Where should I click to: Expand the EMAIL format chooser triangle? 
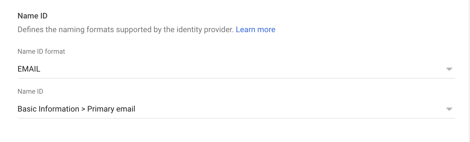449,69
